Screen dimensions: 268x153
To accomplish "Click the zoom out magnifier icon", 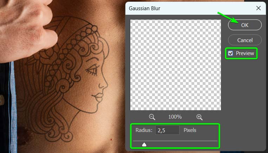I will [x=152, y=117].
